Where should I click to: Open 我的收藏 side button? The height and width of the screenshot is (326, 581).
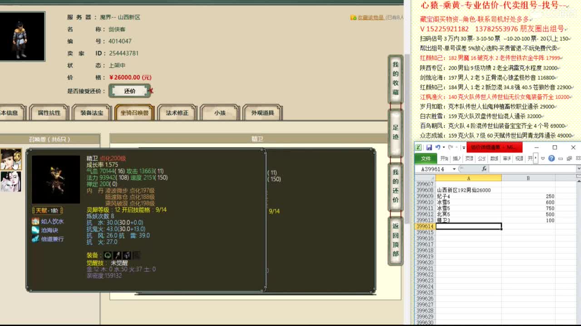pos(395,79)
